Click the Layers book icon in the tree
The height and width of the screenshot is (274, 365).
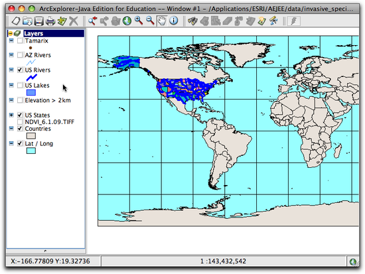(17, 34)
